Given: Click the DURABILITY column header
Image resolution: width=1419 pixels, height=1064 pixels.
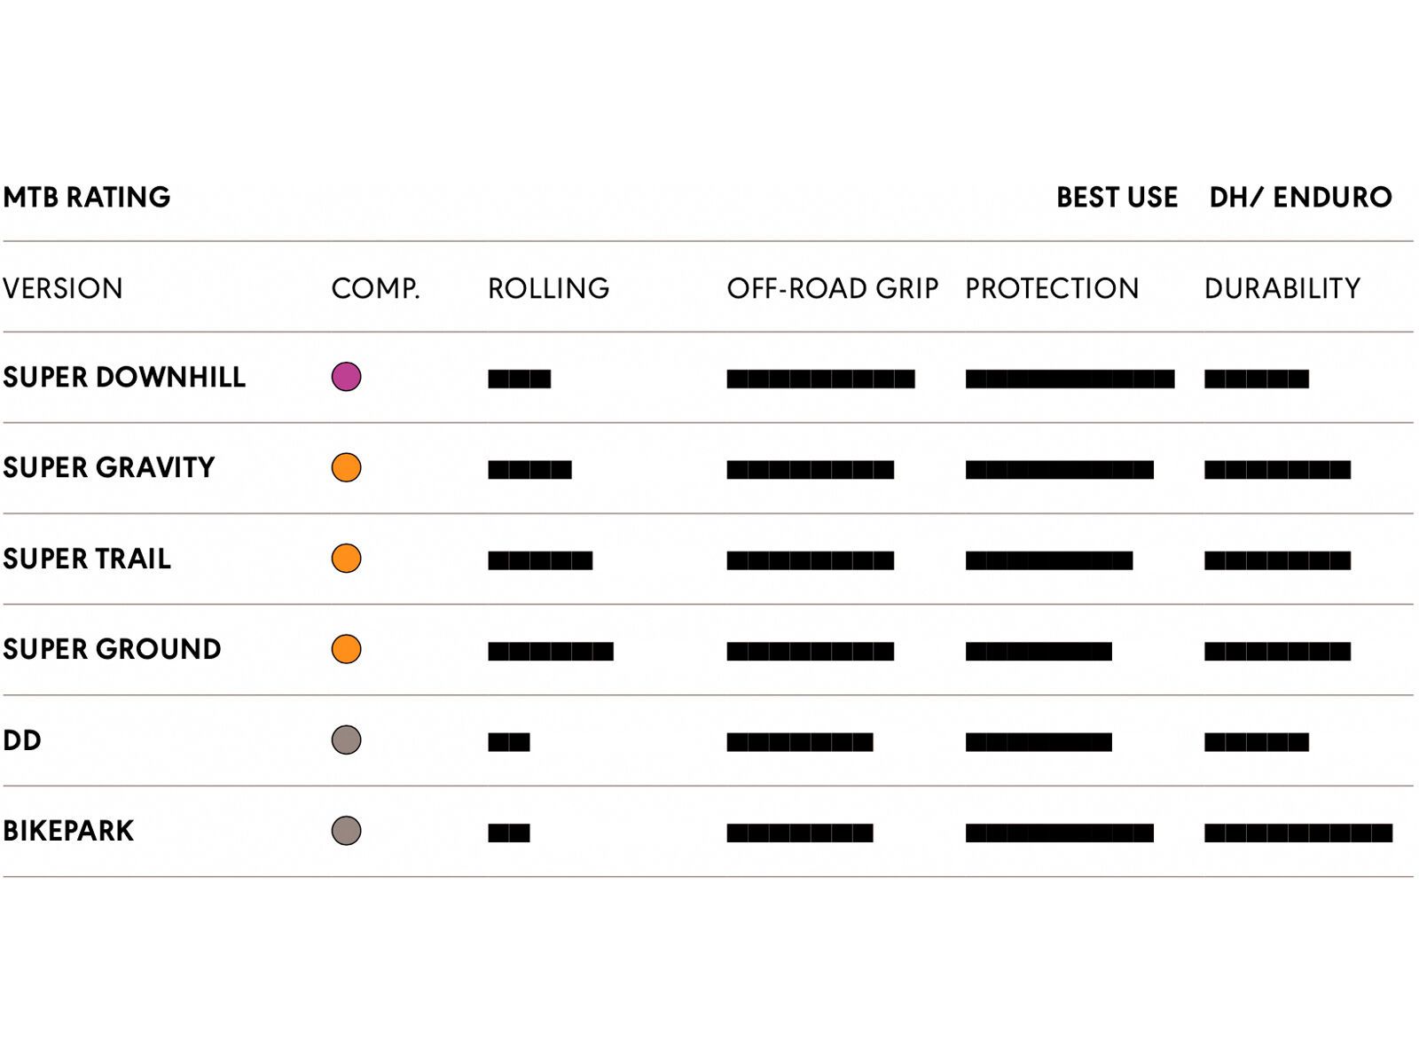Looking at the screenshot, I should (1282, 288).
